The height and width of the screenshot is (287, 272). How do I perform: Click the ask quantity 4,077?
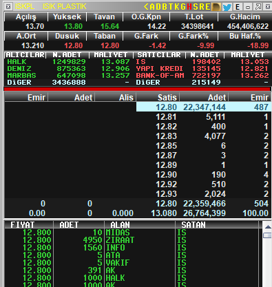215,136
